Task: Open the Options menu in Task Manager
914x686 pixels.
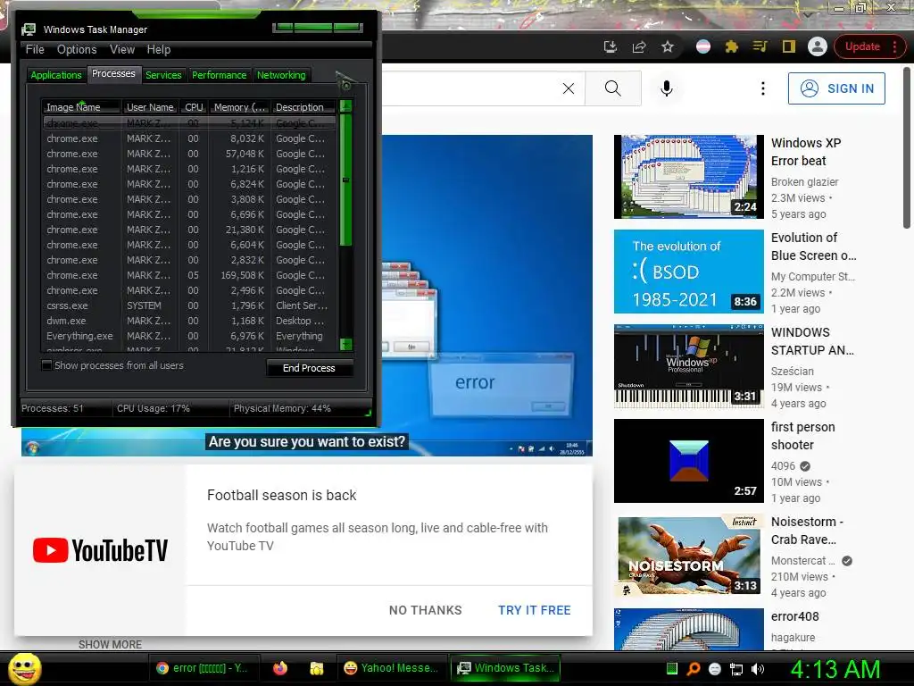Action: point(77,50)
